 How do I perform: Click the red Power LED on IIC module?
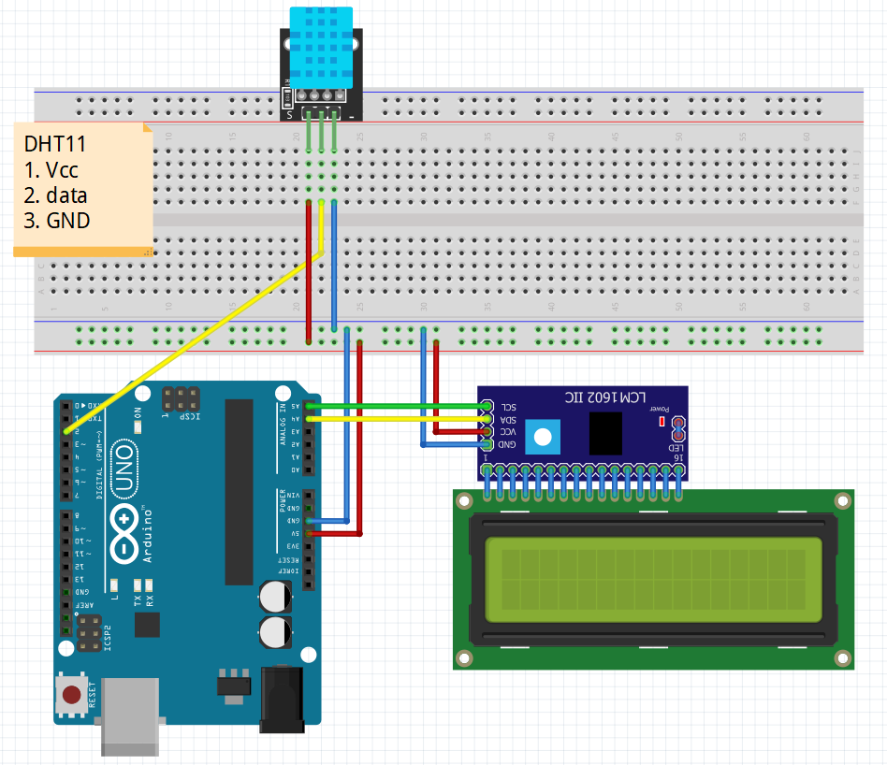coord(662,422)
